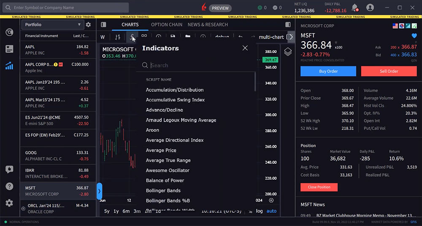
Task: Open the portfolio settings gear icon
Action: [x=88, y=25]
